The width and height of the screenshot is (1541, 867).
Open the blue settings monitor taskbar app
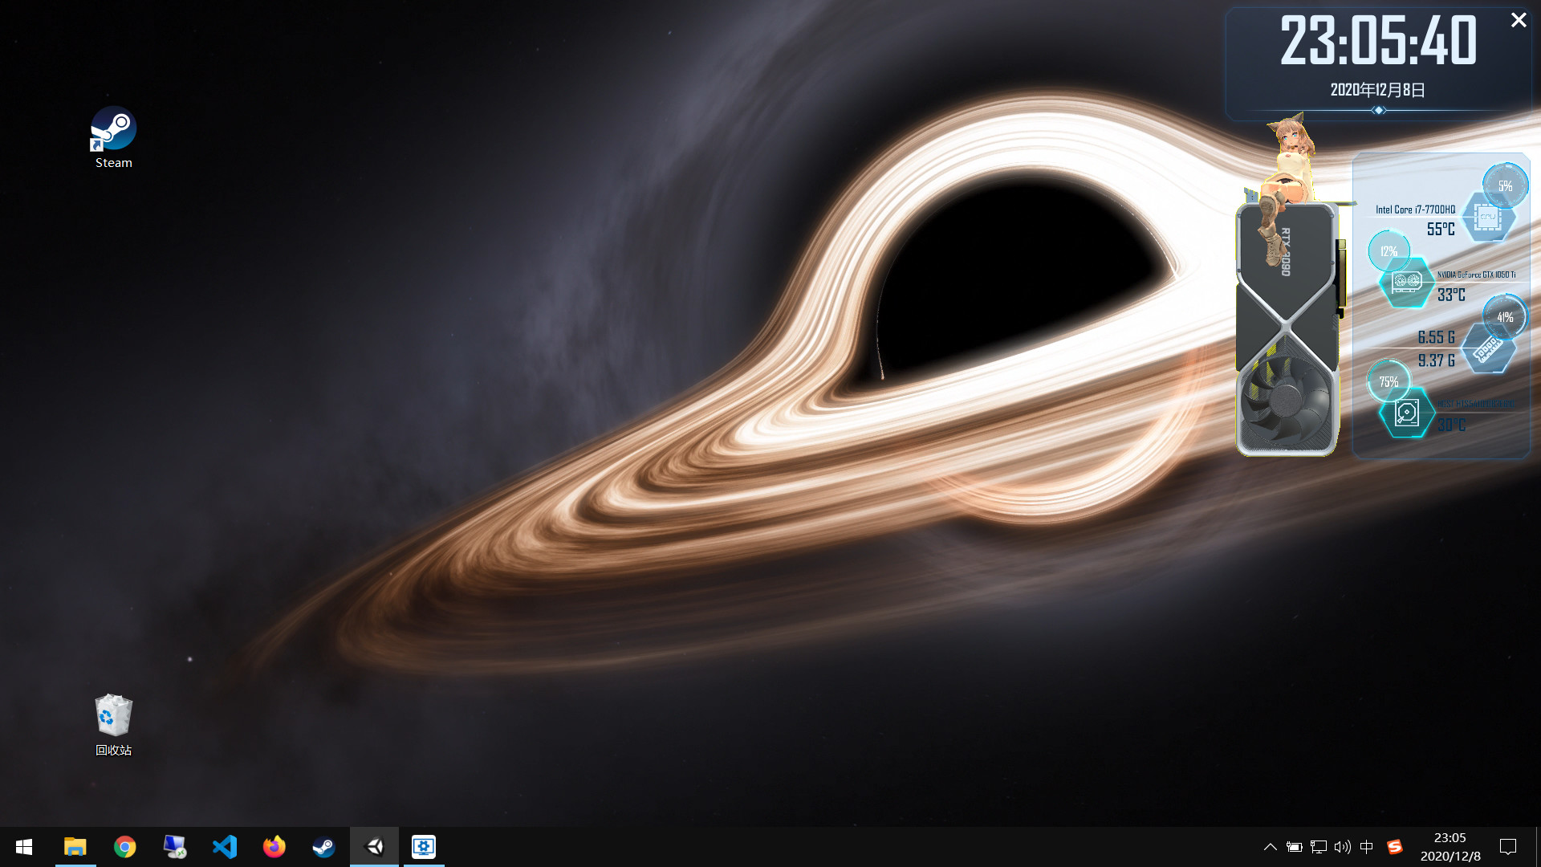coord(424,847)
